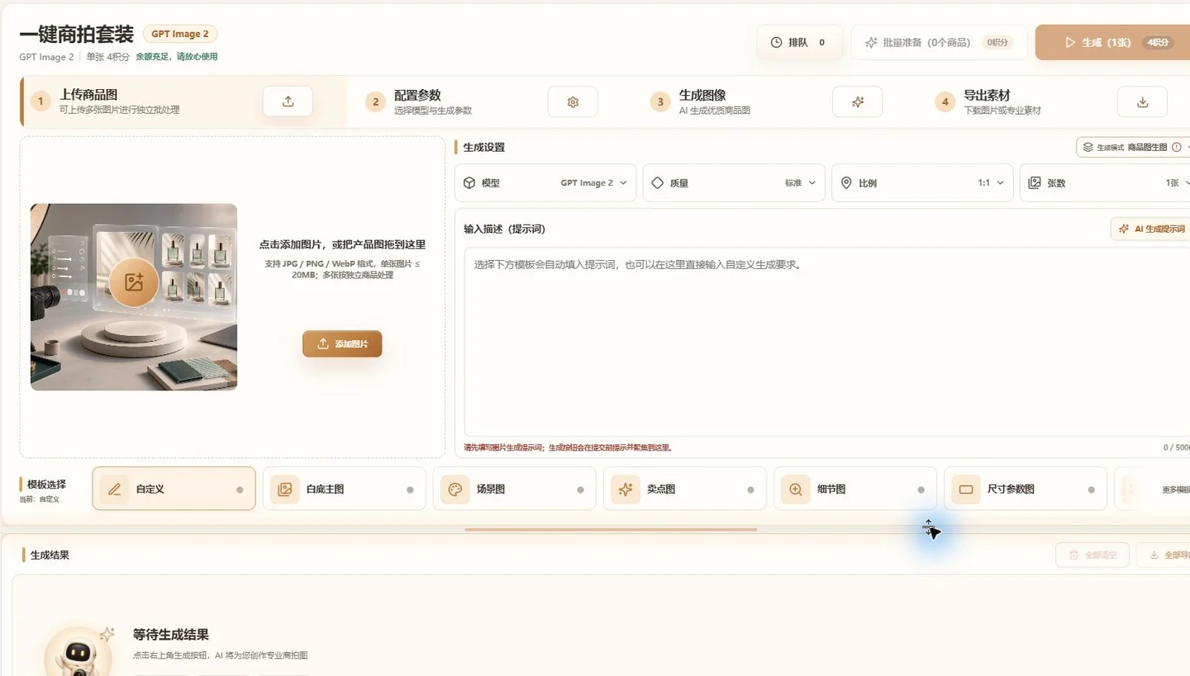The height and width of the screenshot is (676, 1190).
Task: Open the 比例 1:1 dropdown
Action: pyautogui.click(x=922, y=182)
